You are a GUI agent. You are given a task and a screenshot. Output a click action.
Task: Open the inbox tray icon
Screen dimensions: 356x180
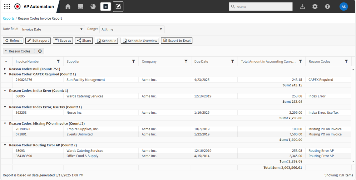[81, 7]
